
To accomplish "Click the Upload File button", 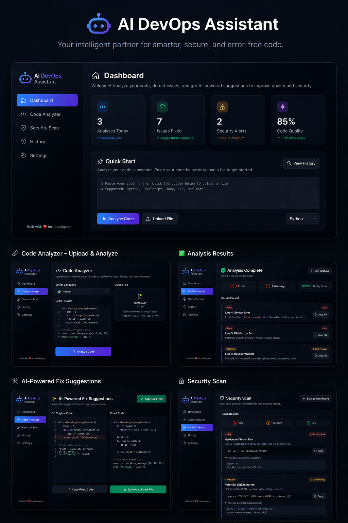I will [x=160, y=219].
